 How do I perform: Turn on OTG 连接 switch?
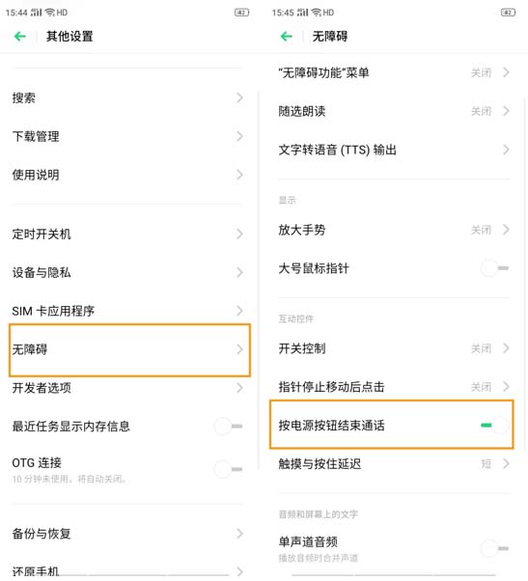229,469
